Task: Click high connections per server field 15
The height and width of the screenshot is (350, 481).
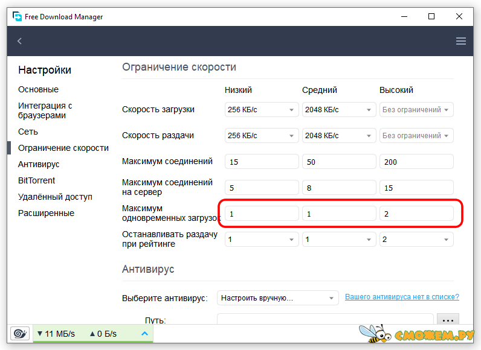Action: pyautogui.click(x=416, y=188)
